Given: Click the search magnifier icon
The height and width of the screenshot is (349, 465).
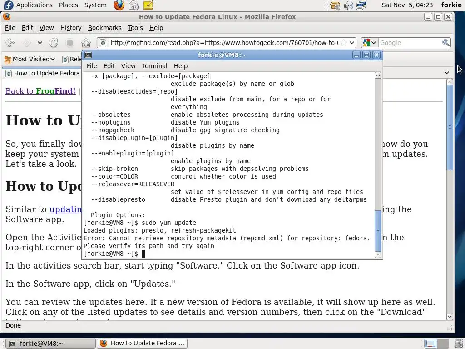Looking at the screenshot, I should coord(446,43).
